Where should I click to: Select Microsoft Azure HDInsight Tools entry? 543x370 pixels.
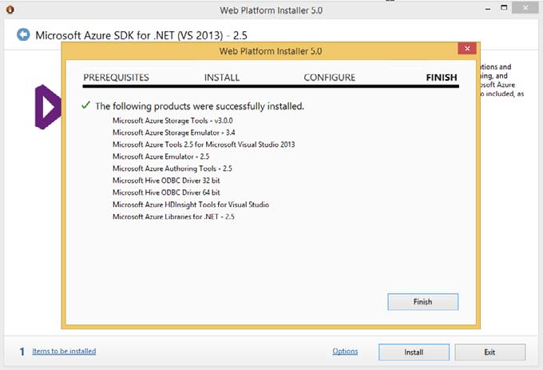(190, 205)
